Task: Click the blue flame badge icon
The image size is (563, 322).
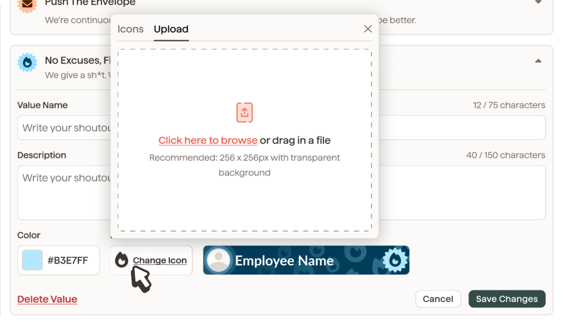Action: click(27, 63)
